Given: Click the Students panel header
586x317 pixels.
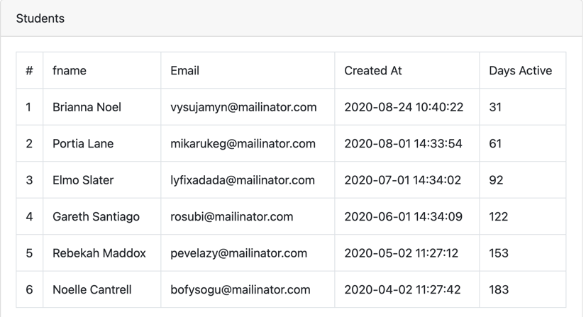Looking at the screenshot, I should [292, 18].
